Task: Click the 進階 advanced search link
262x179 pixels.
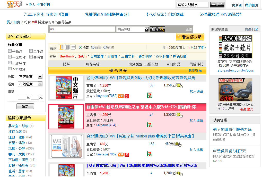Action: tap(189, 30)
